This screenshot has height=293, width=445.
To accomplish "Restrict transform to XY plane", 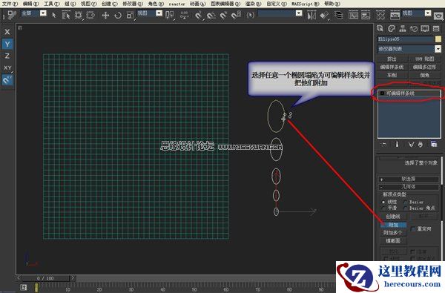I will tap(7, 68).
